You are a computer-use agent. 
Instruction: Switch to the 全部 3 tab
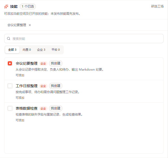(12, 50)
